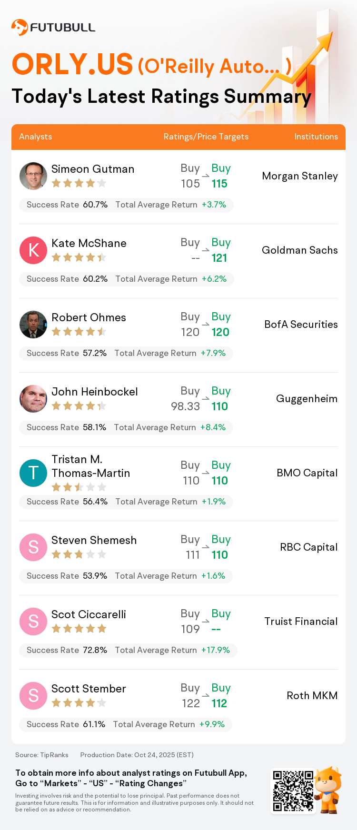
Task: Click Scott Stember's pink S avatar
Action: (x=33, y=696)
